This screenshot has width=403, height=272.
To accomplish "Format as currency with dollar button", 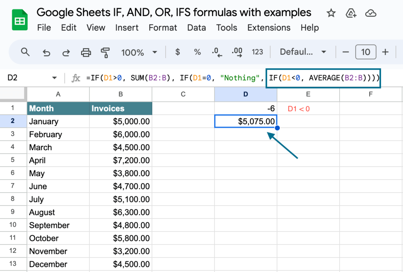I will [x=177, y=52].
